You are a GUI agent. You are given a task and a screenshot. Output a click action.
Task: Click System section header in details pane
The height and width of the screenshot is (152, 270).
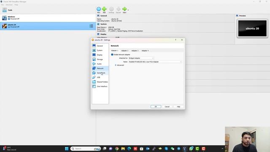(x=103, y=24)
